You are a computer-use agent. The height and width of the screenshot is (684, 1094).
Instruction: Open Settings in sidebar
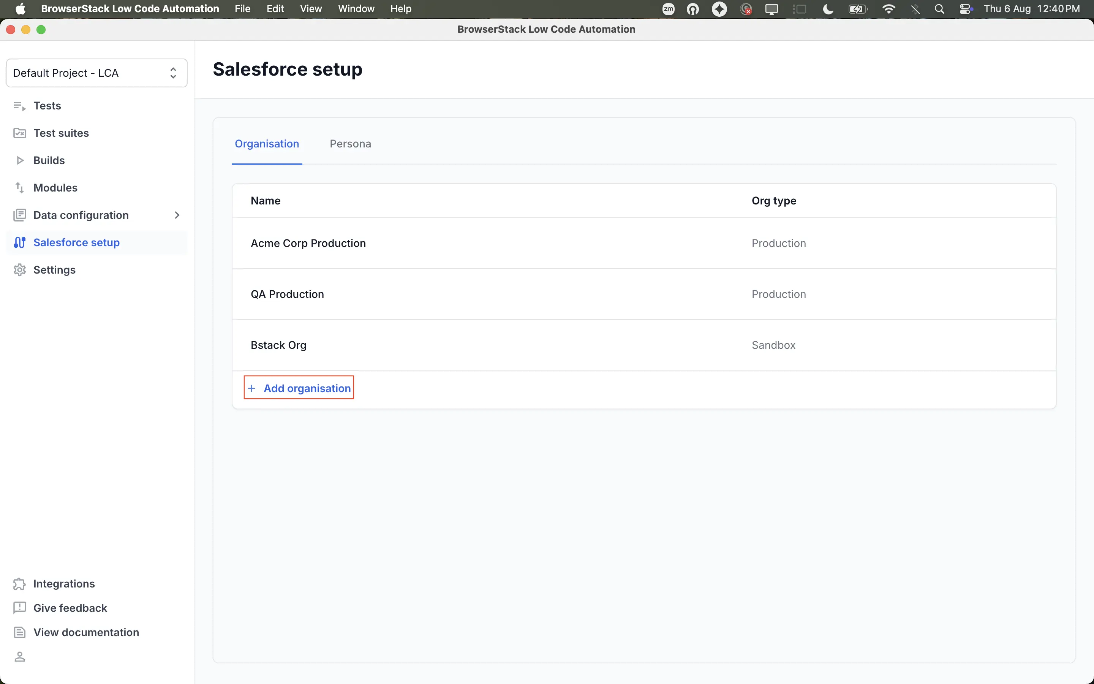coord(54,270)
